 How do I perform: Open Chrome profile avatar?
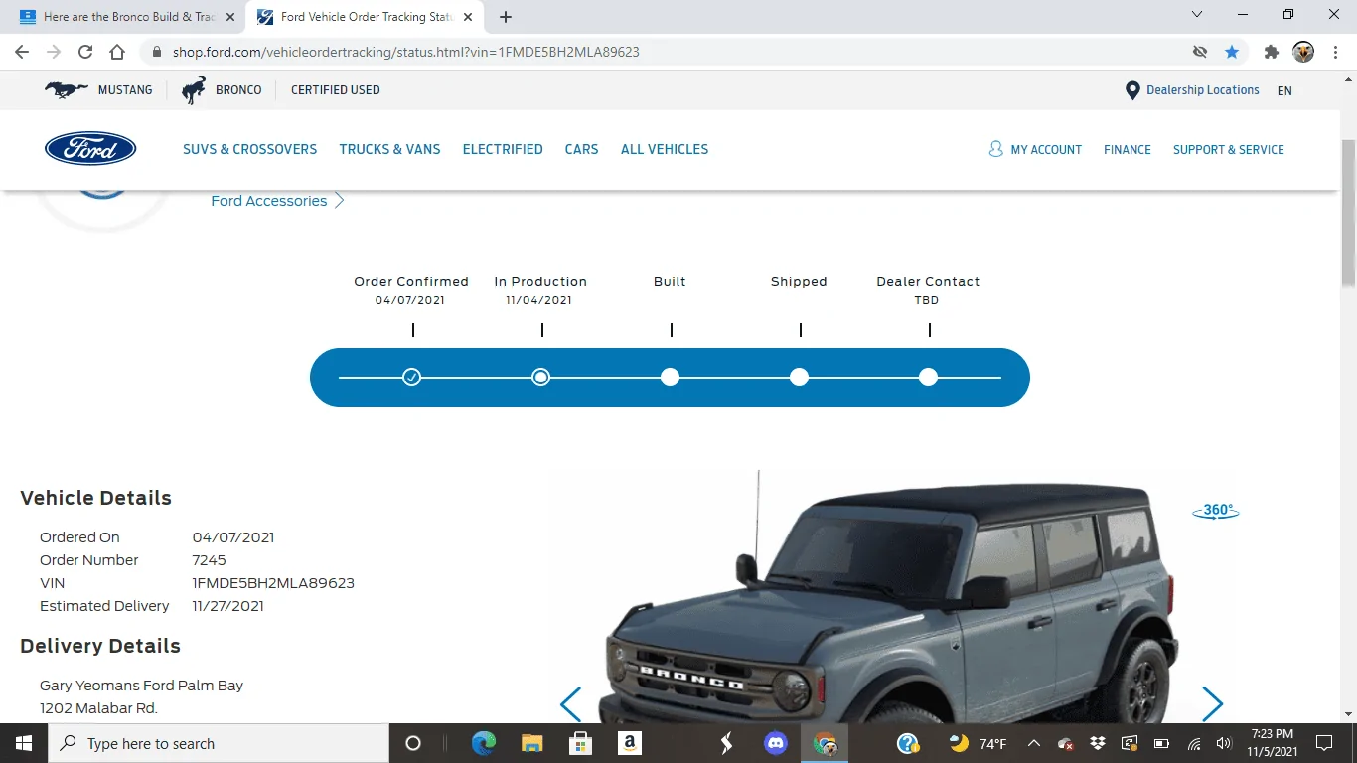click(1303, 52)
